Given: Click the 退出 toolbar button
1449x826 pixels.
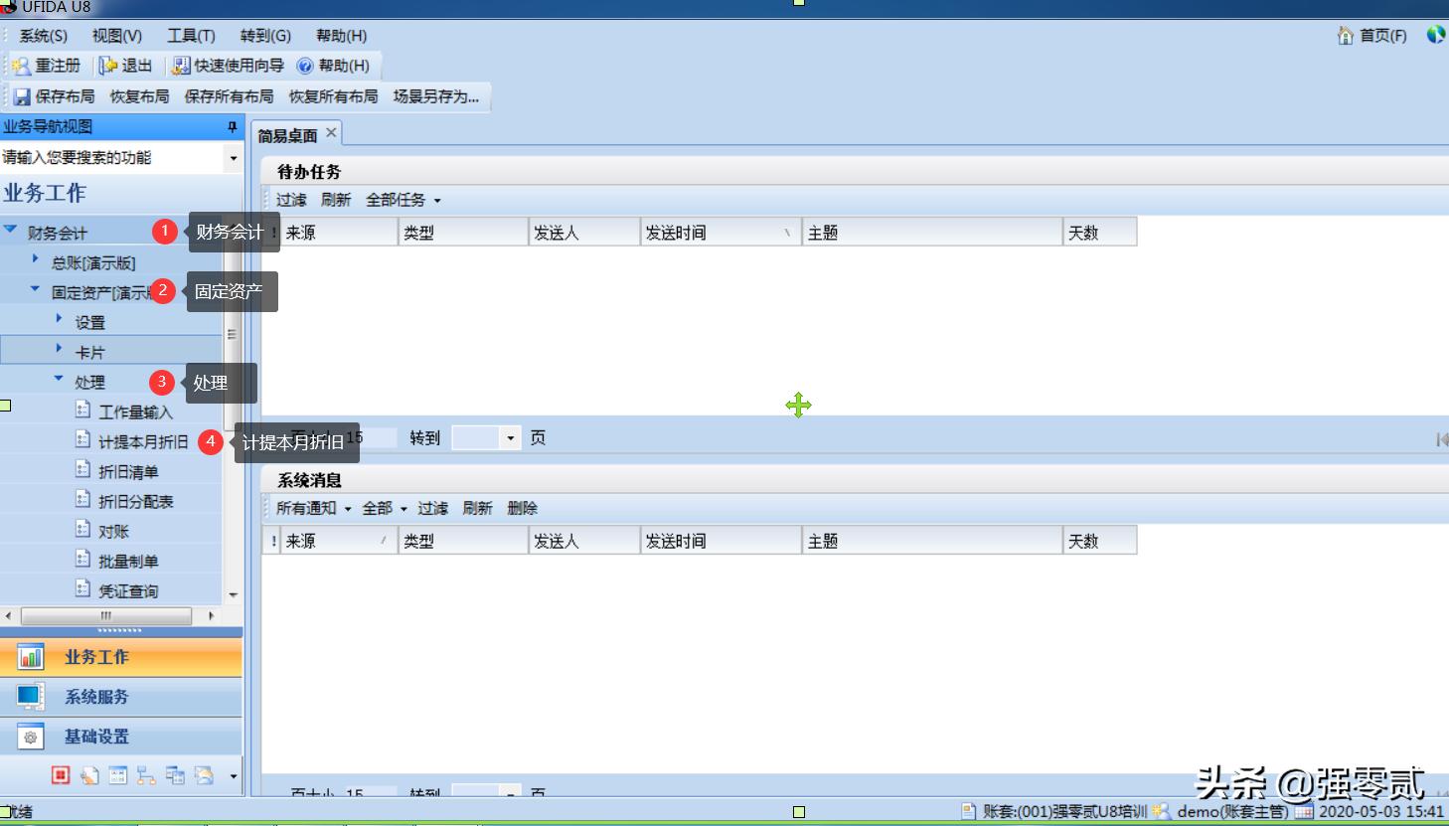Looking at the screenshot, I should [x=127, y=66].
